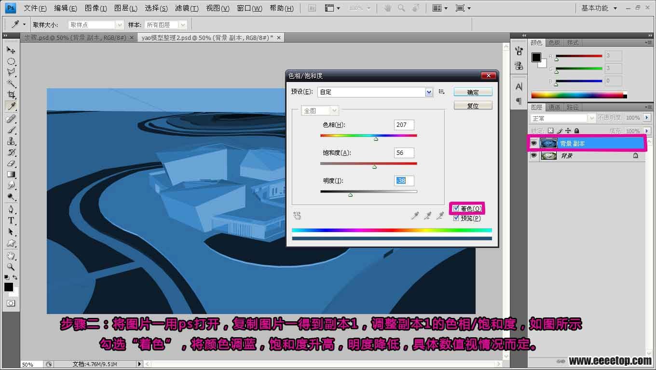656x370 pixels.
Task: Open the 全图 channel range dropdown
Action: click(x=320, y=110)
